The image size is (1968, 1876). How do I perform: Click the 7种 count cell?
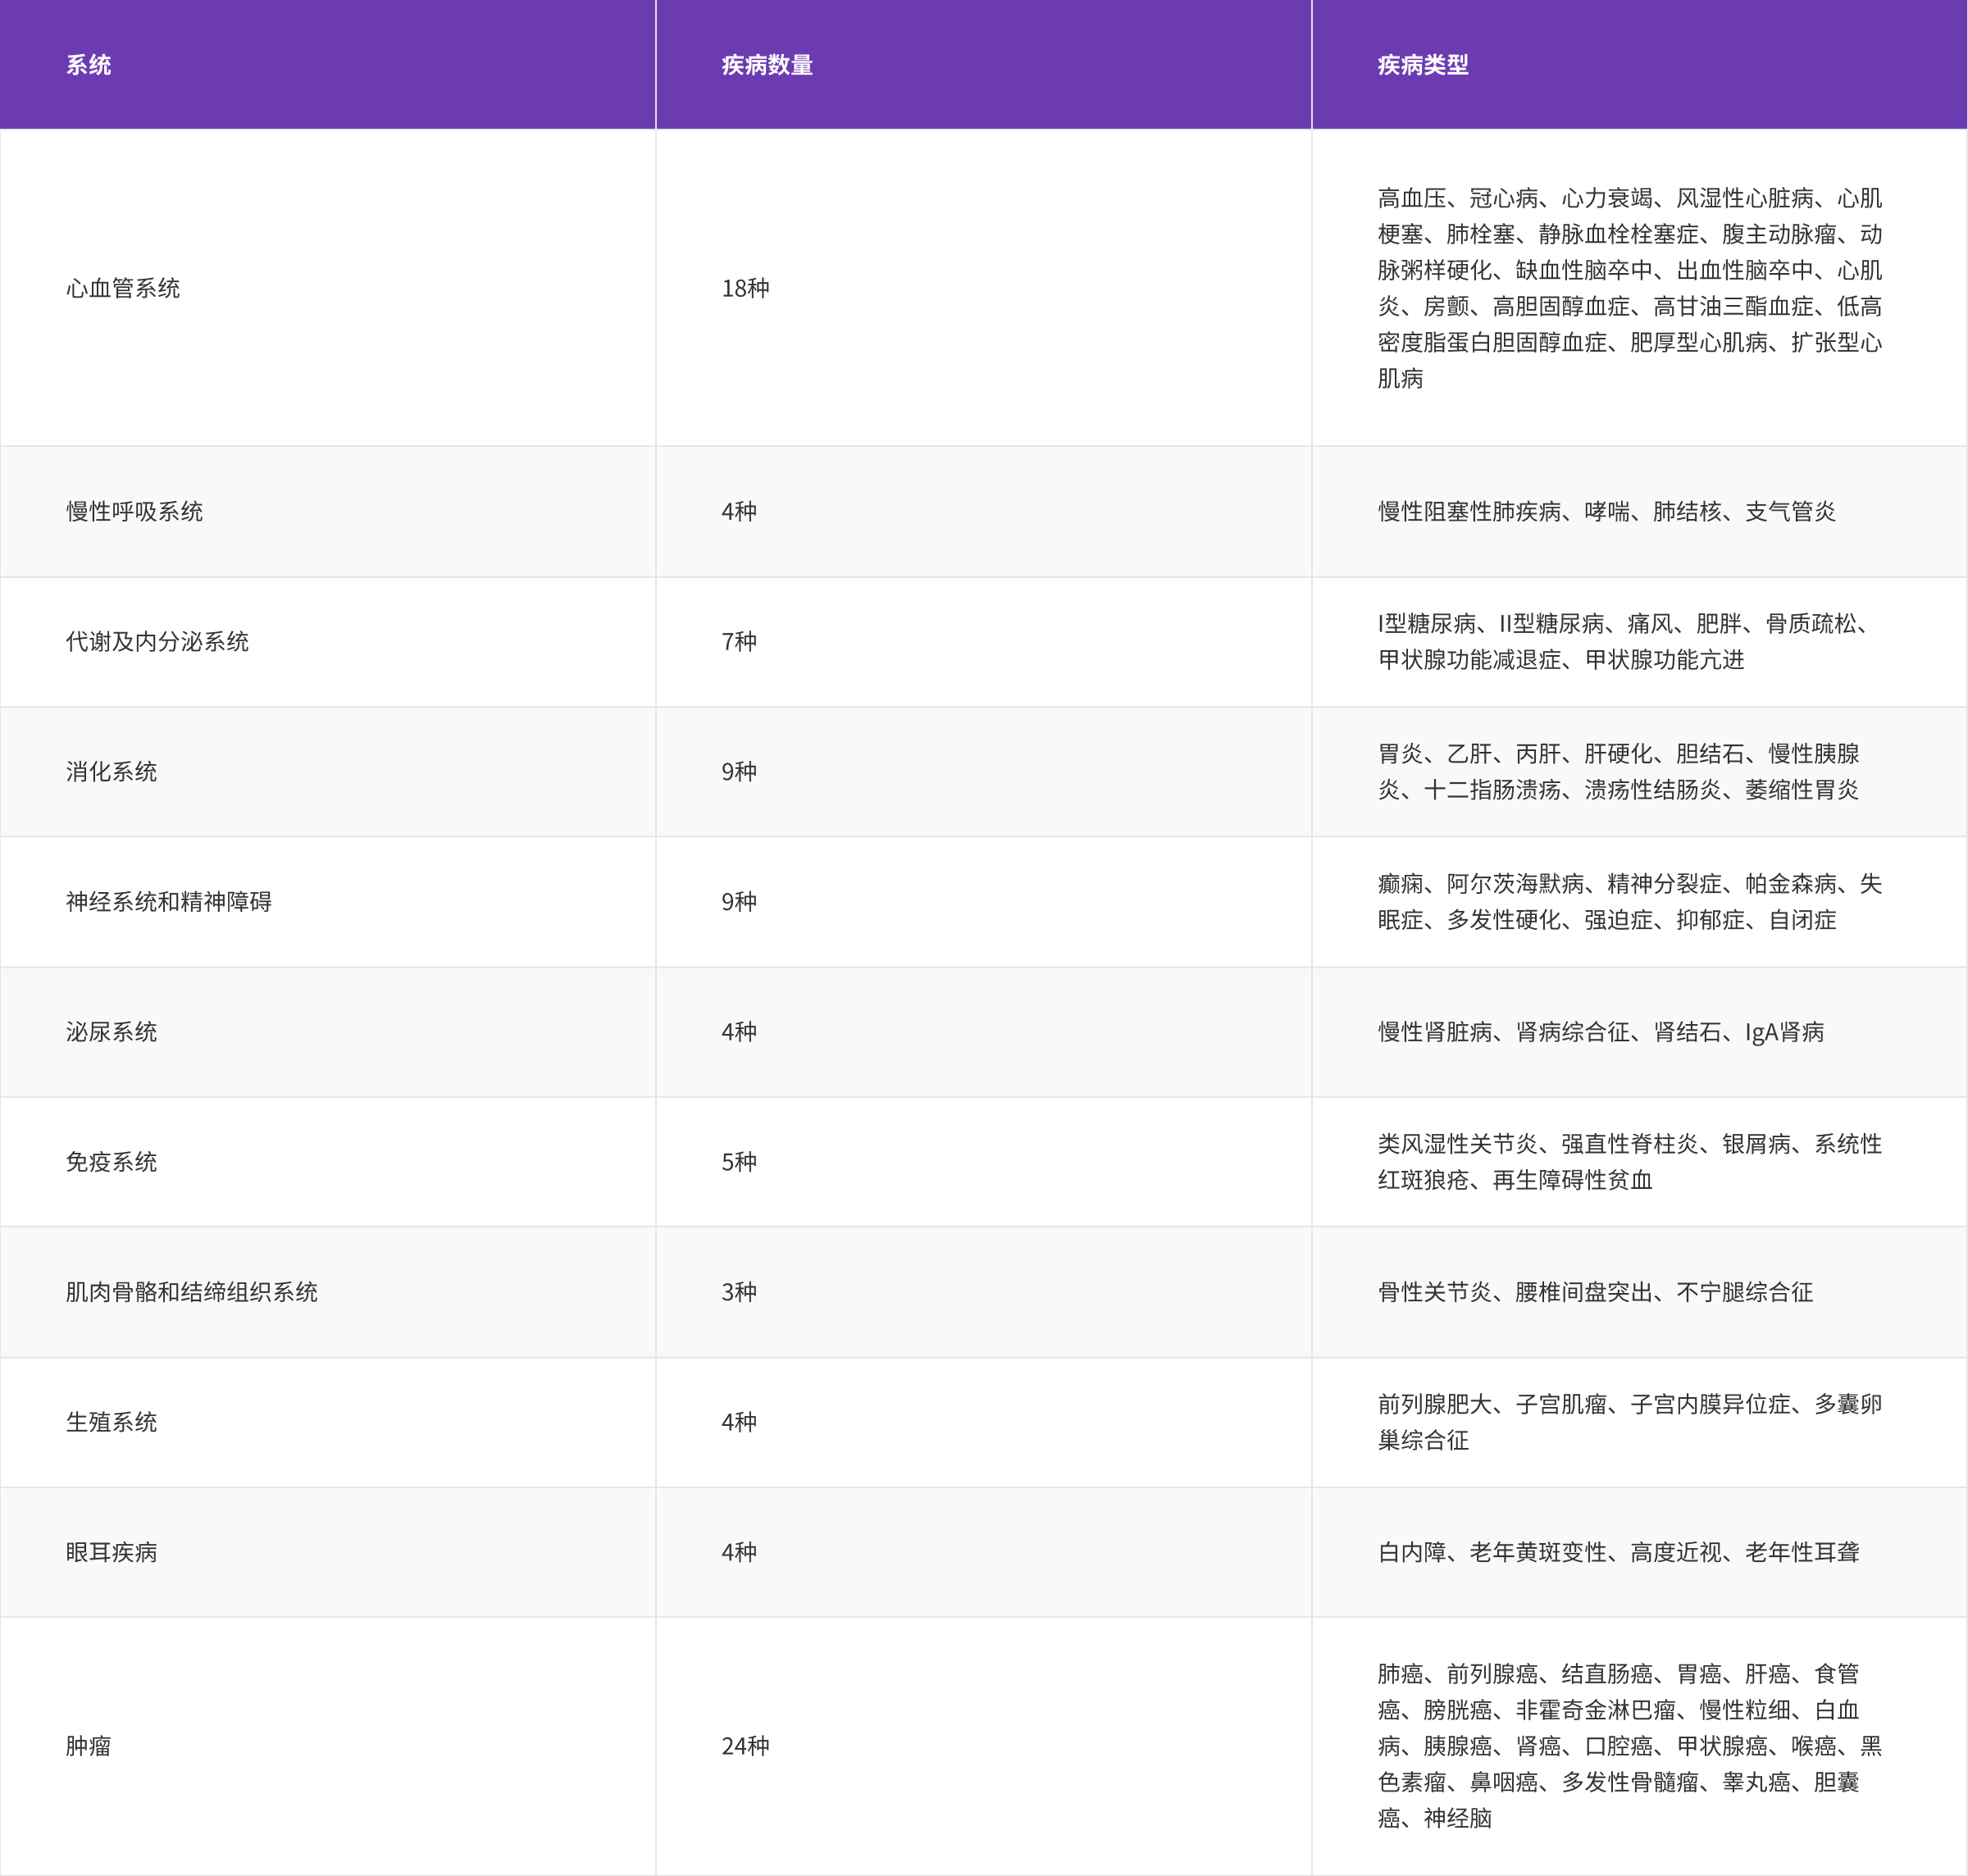739,641
